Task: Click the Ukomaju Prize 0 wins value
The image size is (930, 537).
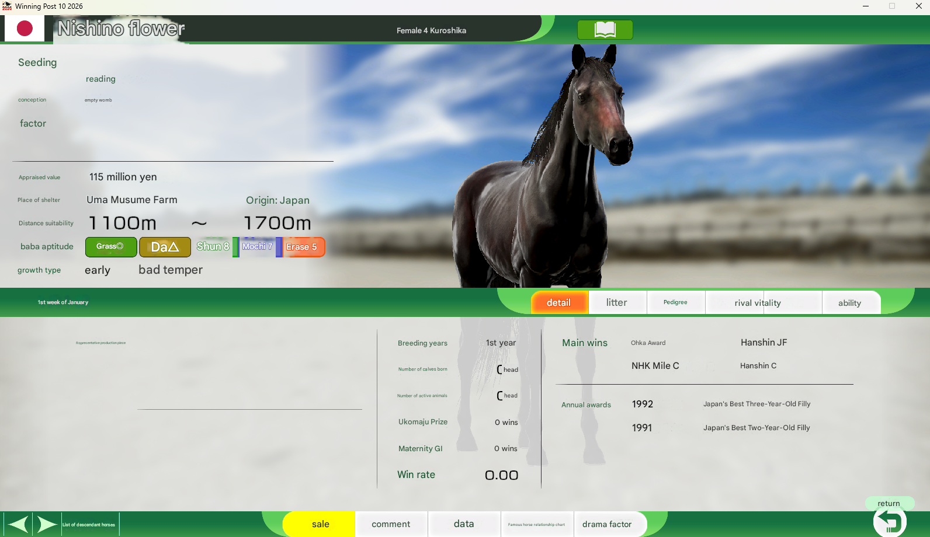Action: tap(506, 422)
